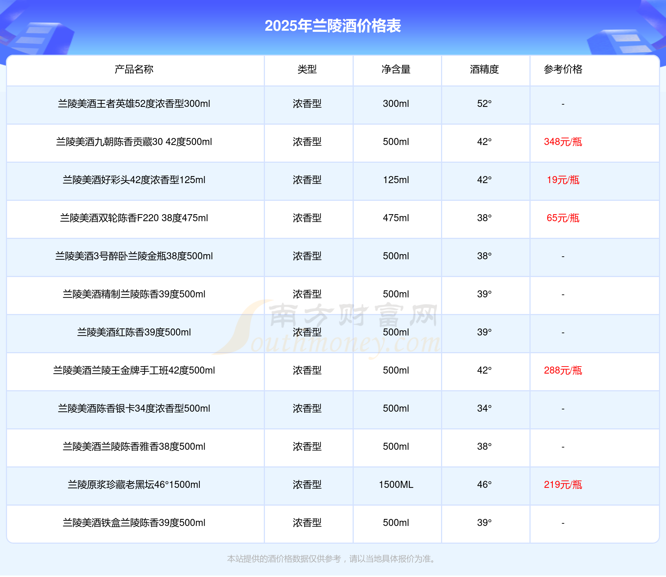Image resolution: width=666 pixels, height=577 pixels.
Task: Click 39° in the 红陈香 row
Action: pyautogui.click(x=484, y=332)
